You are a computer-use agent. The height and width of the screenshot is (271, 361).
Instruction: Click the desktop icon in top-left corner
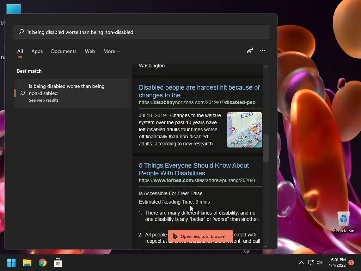[x=14, y=9]
